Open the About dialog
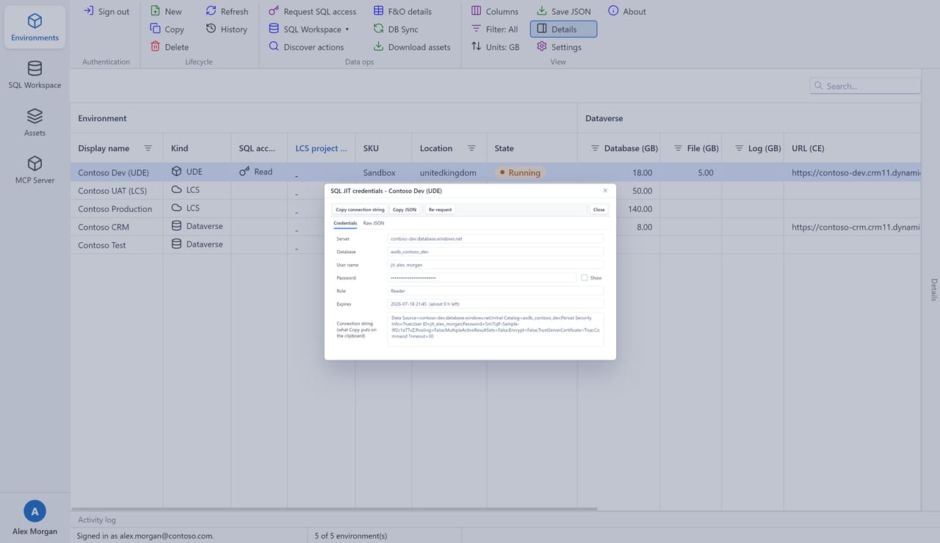940x543 pixels. (627, 11)
